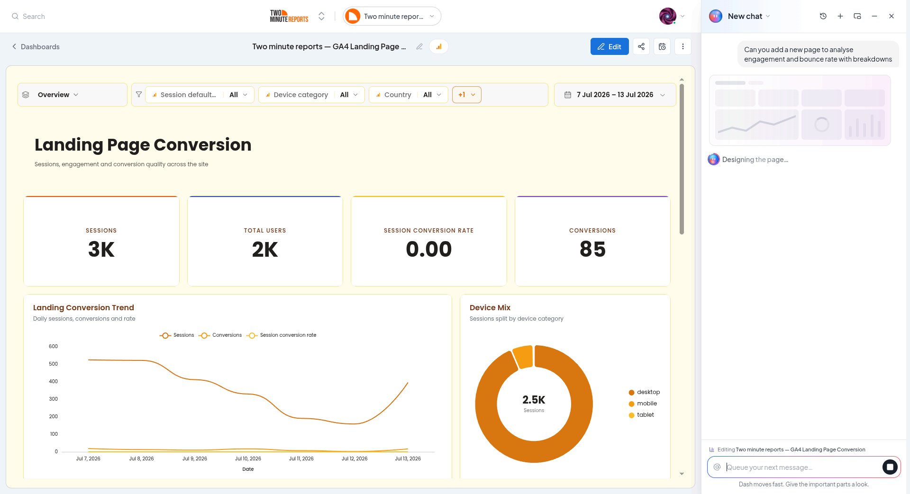Screen dimensions: 910x494
Task: Toggle the Conversions series in chart legend
Action: click(220, 335)
